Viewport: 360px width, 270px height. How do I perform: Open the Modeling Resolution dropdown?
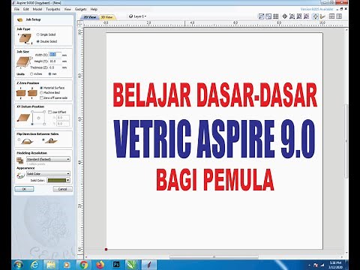(x=48, y=159)
